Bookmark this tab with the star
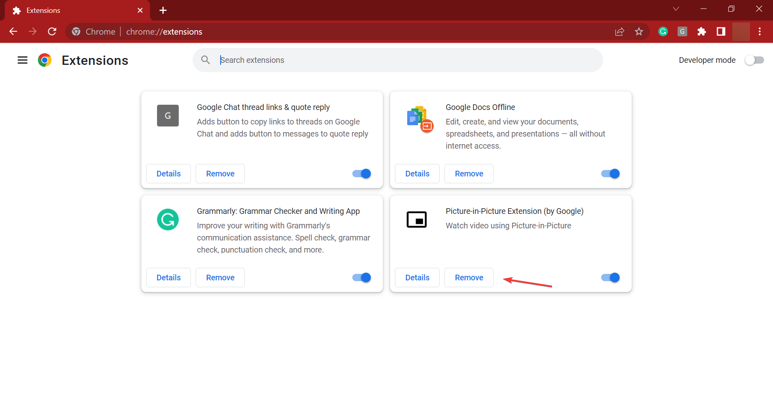The image size is (773, 406). point(639,31)
